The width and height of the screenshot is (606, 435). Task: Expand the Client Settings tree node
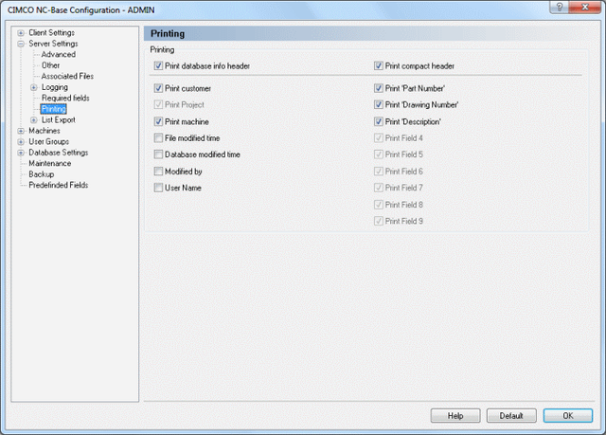click(21, 33)
